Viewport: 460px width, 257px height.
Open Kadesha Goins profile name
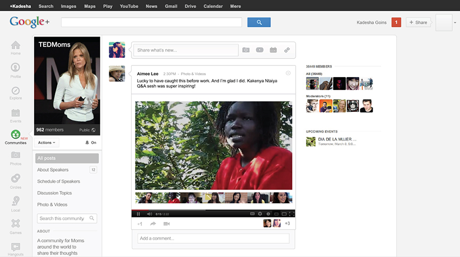372,22
